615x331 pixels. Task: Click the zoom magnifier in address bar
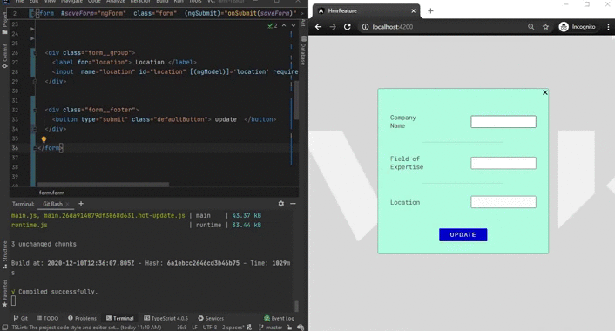(531, 27)
